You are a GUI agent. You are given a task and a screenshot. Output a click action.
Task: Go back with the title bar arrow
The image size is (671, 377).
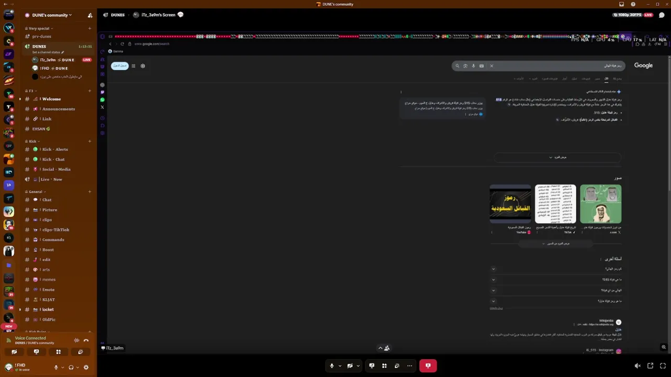pyautogui.click(x=5, y=4)
